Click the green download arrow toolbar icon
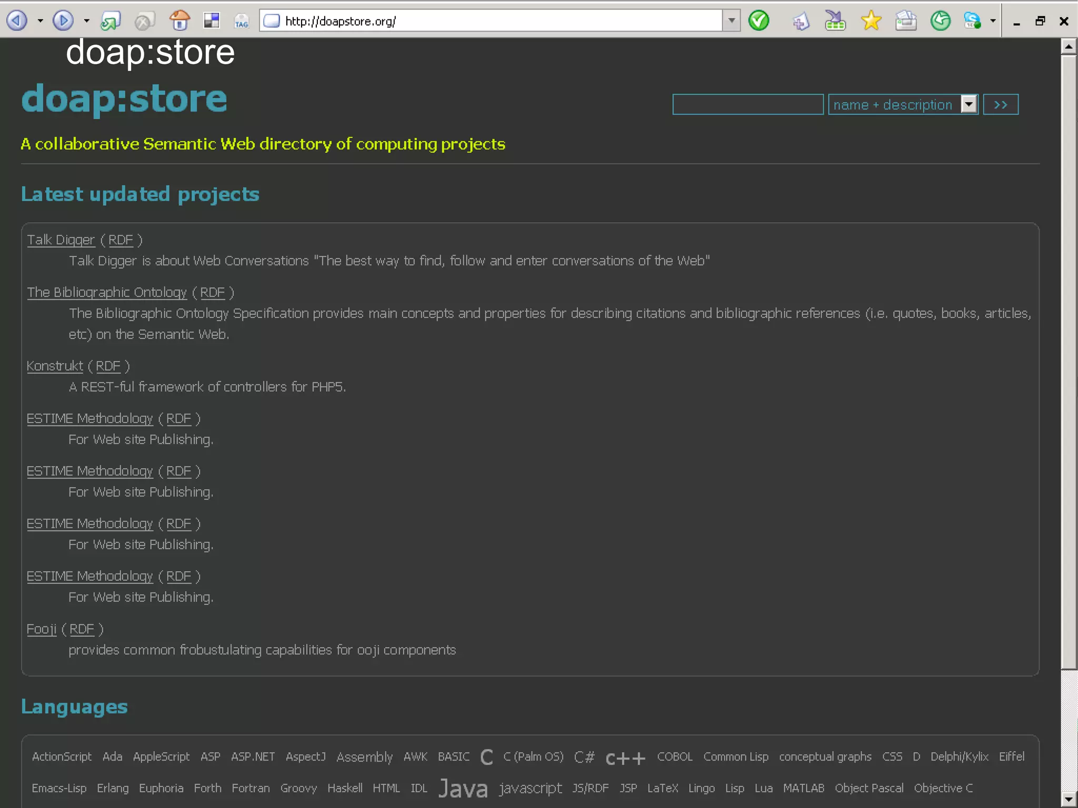This screenshot has height=808, width=1078. pos(835,21)
